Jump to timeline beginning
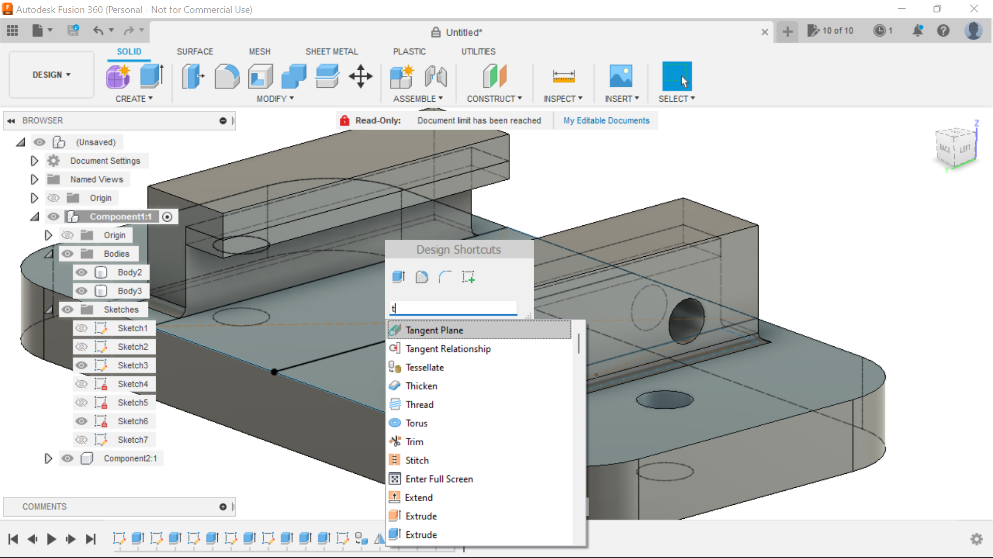Viewport: 993px width, 558px height. click(x=13, y=539)
